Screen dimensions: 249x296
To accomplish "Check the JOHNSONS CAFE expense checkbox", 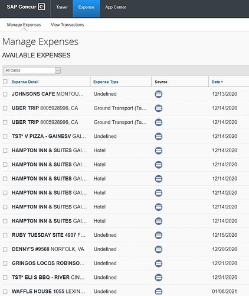I will pos(5,94).
